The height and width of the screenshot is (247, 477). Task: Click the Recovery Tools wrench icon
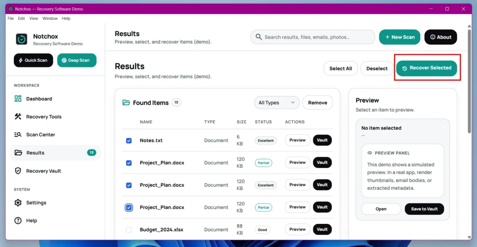tap(18, 117)
